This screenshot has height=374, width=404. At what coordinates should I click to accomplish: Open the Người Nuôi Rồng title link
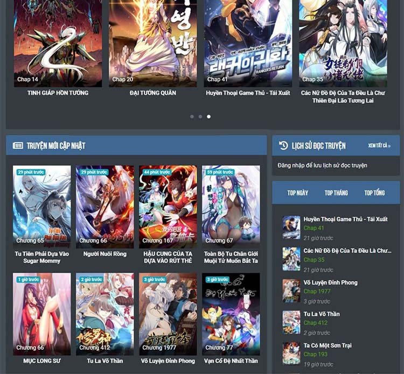(105, 253)
